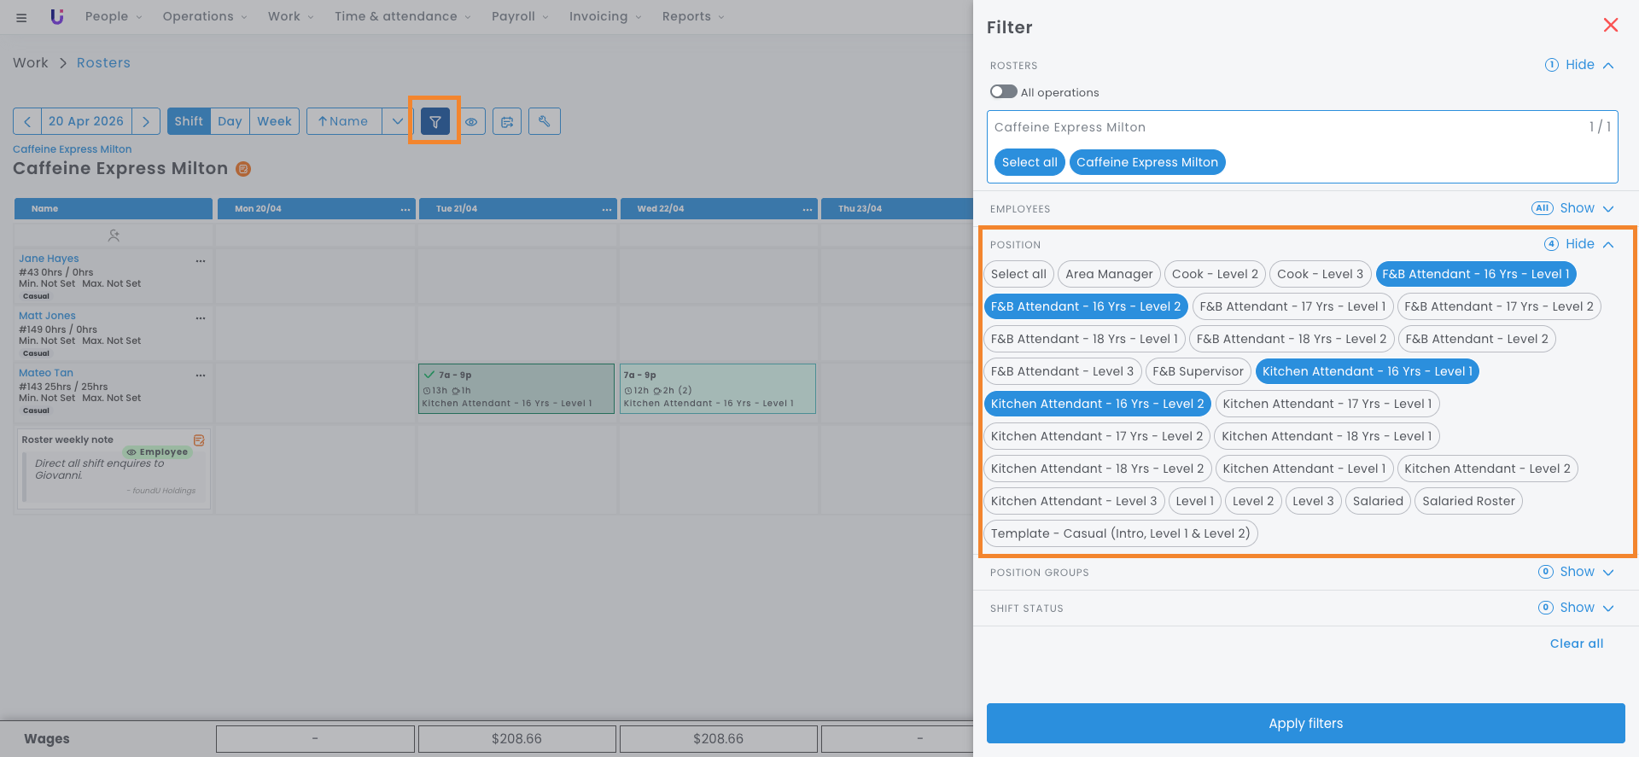Click the eye view options icon
The width and height of the screenshot is (1639, 757).
pyautogui.click(x=471, y=121)
